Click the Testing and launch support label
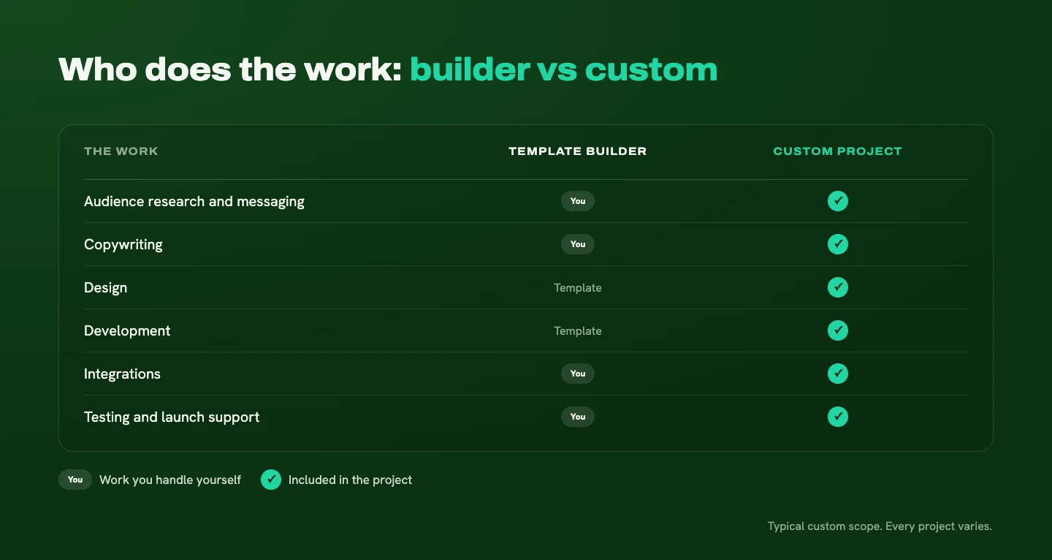The image size is (1052, 560). point(172,417)
